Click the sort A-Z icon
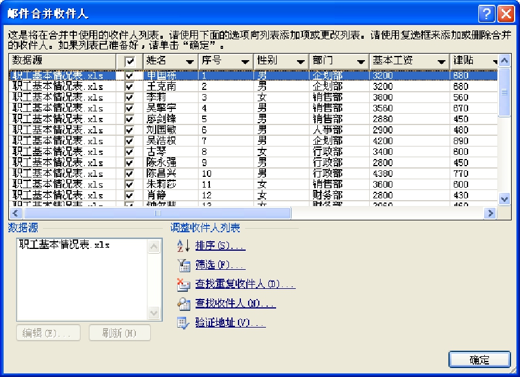 coord(183,246)
